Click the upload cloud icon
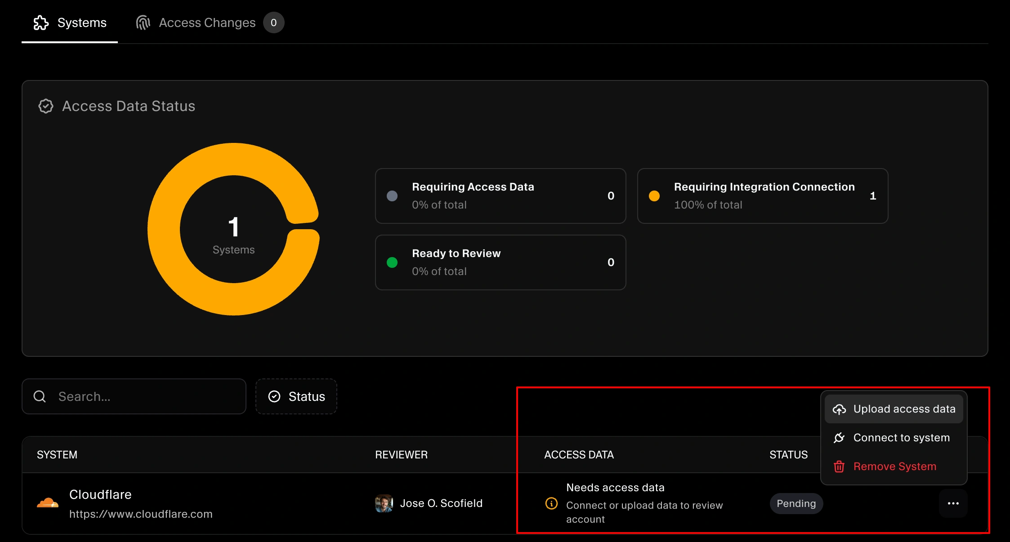 [839, 409]
